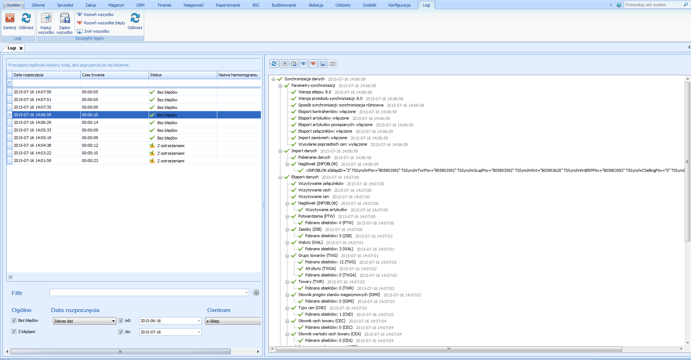Click the detail tree horizontal scrollbar thumb
The image size is (691, 360).
449,349
